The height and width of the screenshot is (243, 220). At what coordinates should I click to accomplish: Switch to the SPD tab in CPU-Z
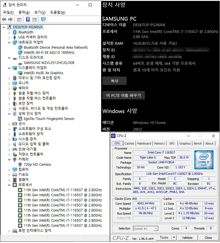[x=172, y=144]
